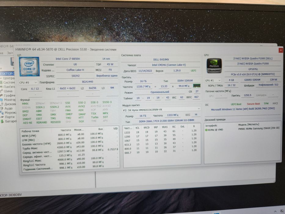Screen dimensions: 285x214
Task: Open the Звіт menu in main window
Action: click(x=10, y=53)
